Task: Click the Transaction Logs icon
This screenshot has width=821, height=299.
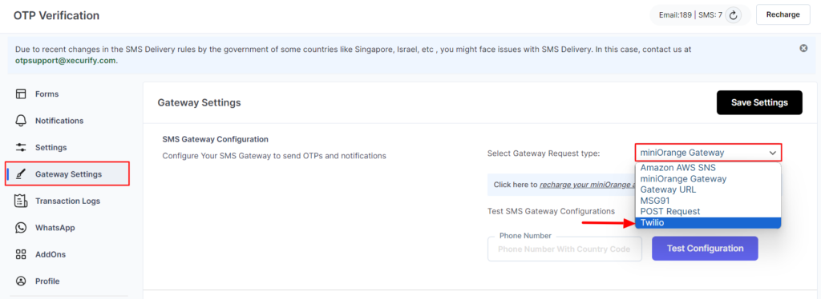Action: 21,201
